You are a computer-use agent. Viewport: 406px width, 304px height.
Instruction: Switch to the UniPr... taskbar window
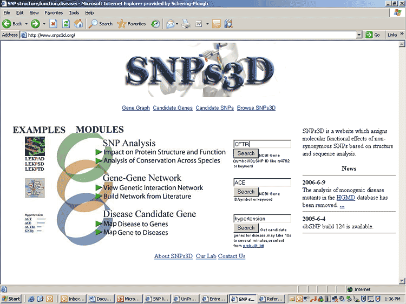pyautogui.click(x=185, y=299)
